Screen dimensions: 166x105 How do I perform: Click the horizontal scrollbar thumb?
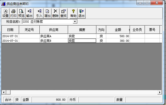click(x=8, y=92)
